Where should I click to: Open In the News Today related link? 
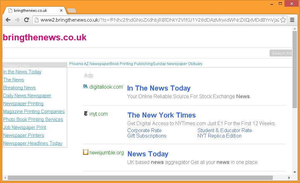pyautogui.click(x=22, y=72)
